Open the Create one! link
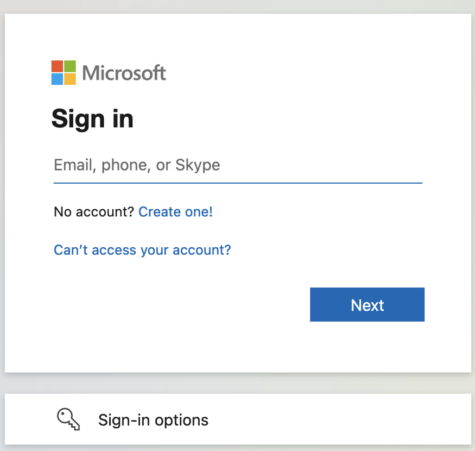Screen dimensions: 475x451 175,212
